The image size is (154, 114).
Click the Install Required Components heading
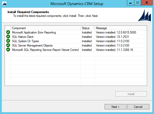click(28, 12)
